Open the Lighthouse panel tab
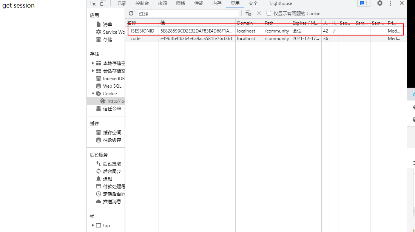This screenshot has width=415, height=232. pos(281,3)
